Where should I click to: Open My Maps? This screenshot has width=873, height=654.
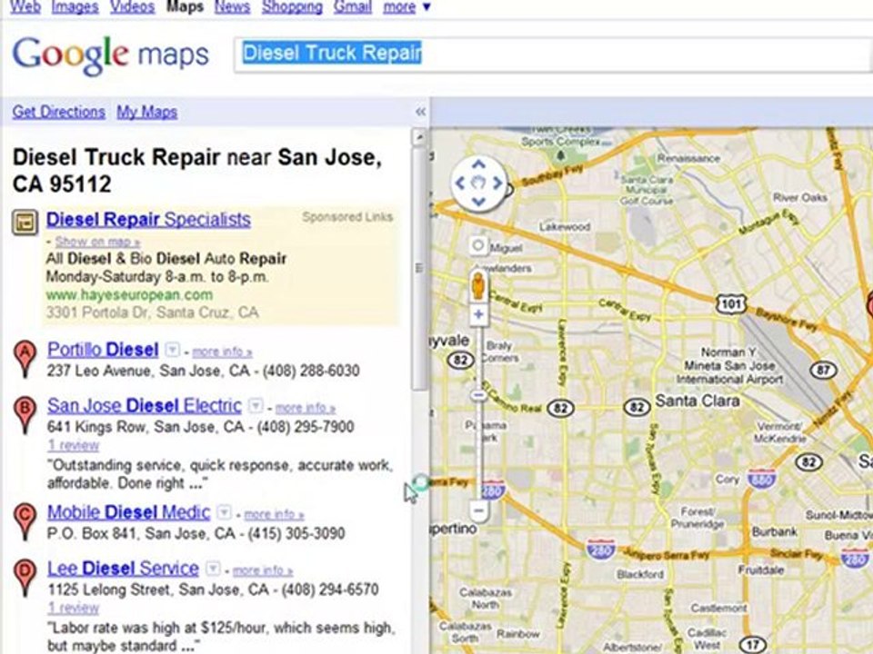pos(147,112)
